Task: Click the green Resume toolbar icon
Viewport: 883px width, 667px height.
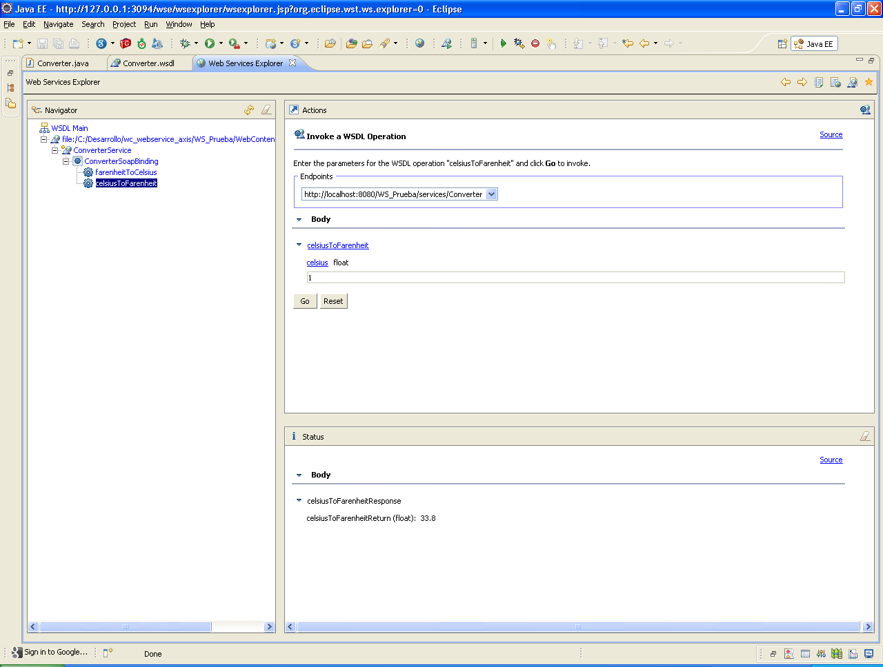Action: [504, 43]
